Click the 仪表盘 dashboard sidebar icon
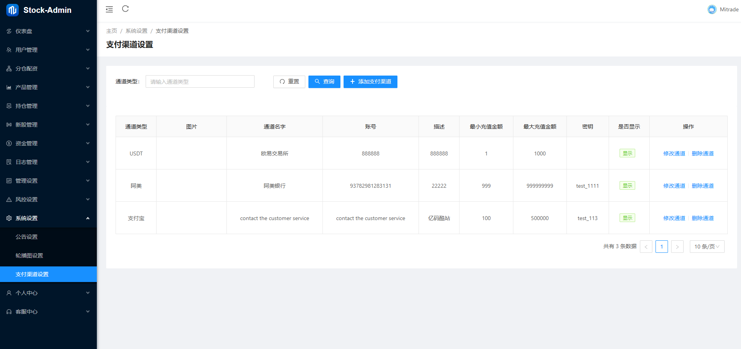 pos(9,31)
